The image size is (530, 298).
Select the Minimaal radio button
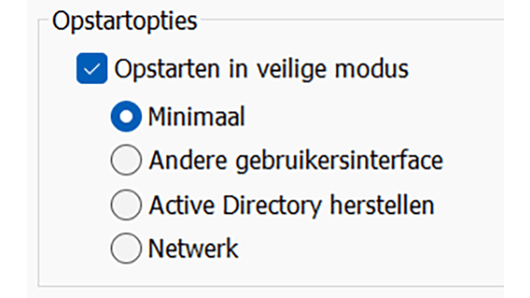click(125, 116)
